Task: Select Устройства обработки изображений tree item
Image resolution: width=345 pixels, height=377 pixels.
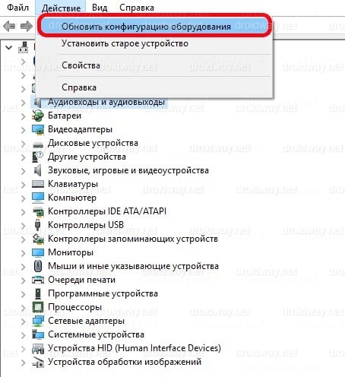Action: click(x=125, y=362)
